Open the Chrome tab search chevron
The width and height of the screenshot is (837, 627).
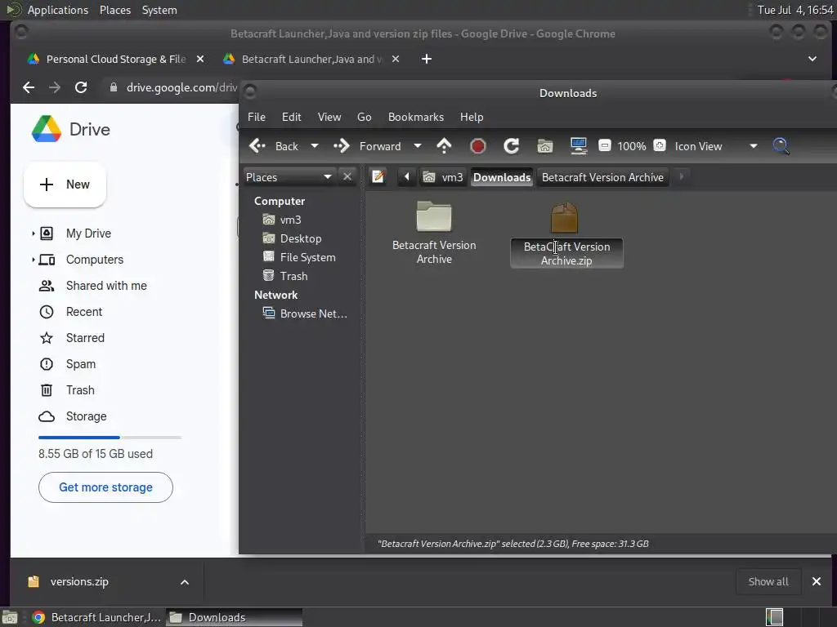(812, 59)
